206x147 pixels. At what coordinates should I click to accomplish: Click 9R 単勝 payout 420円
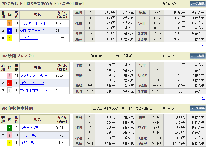tap(111, 117)
